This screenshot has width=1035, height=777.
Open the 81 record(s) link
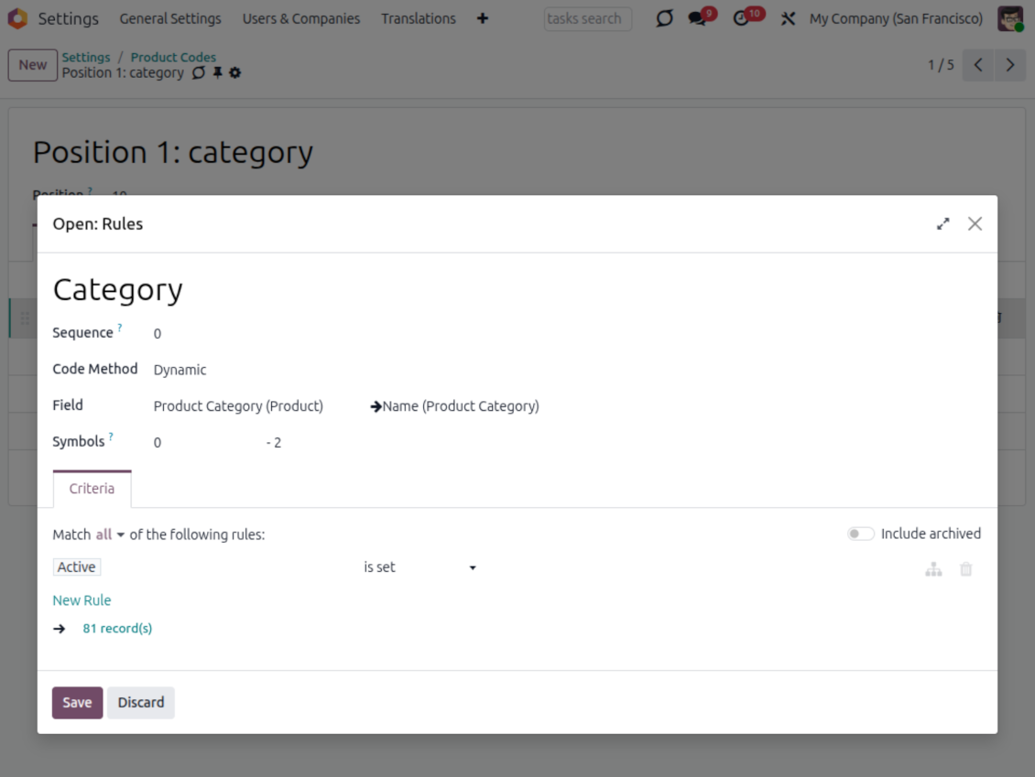117,629
